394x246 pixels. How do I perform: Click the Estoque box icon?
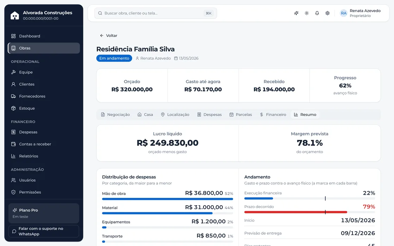point(13,109)
